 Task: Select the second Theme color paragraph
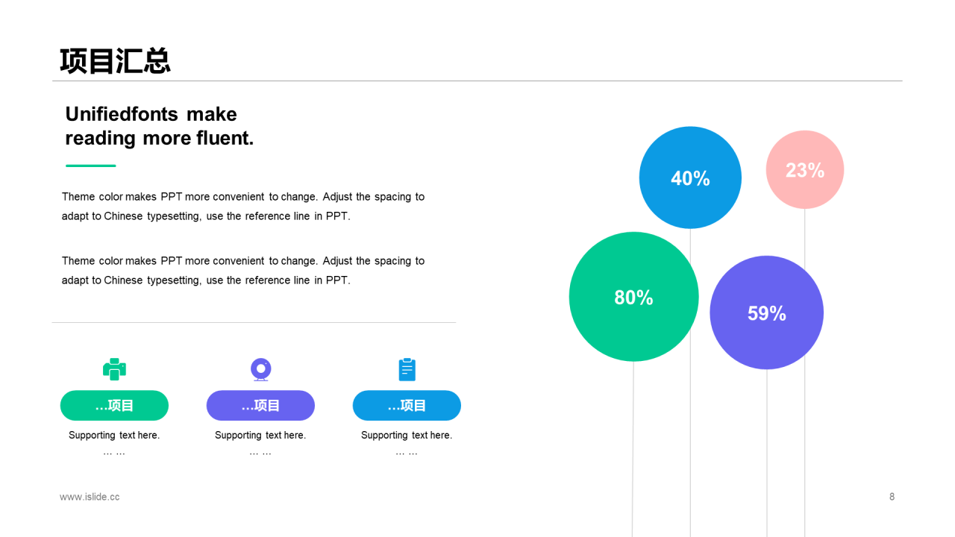point(243,271)
